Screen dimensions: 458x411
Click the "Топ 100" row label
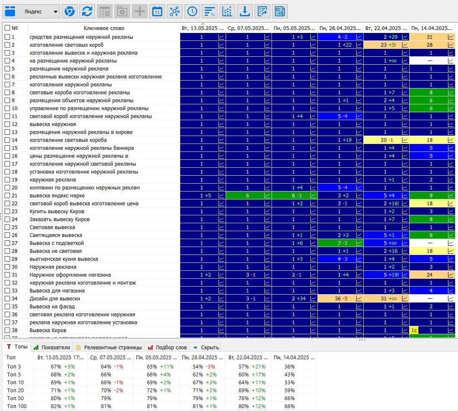(17, 406)
